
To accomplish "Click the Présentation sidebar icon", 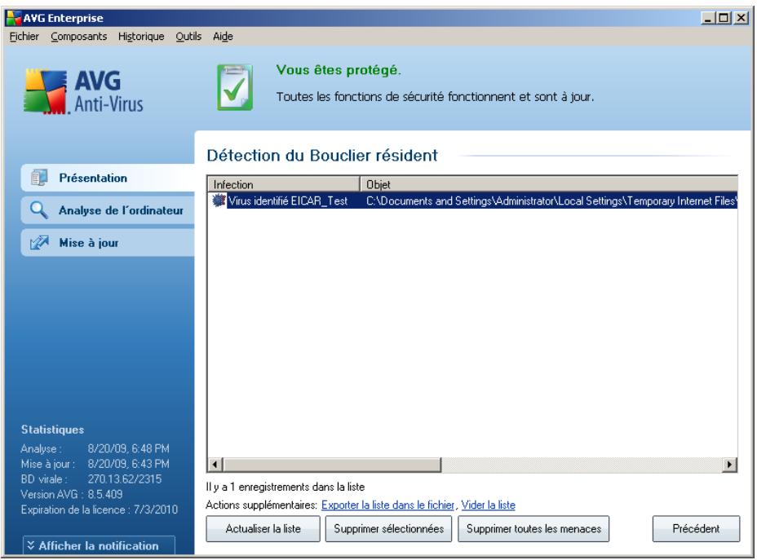I will (38, 178).
